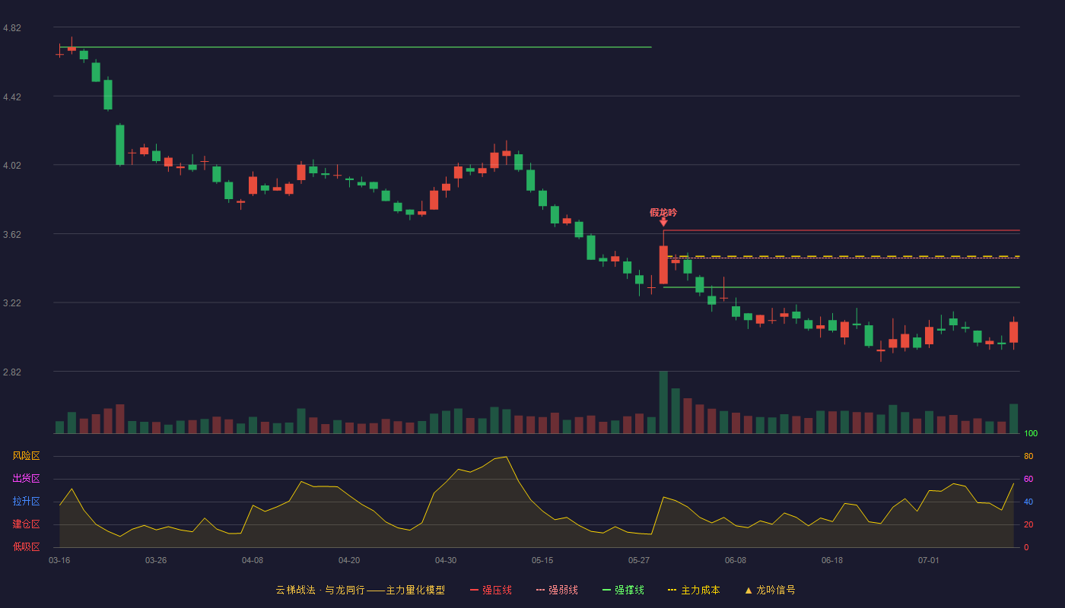1065x608 pixels.
Task: Click the 风险区 zone label
Action: [x=27, y=456]
